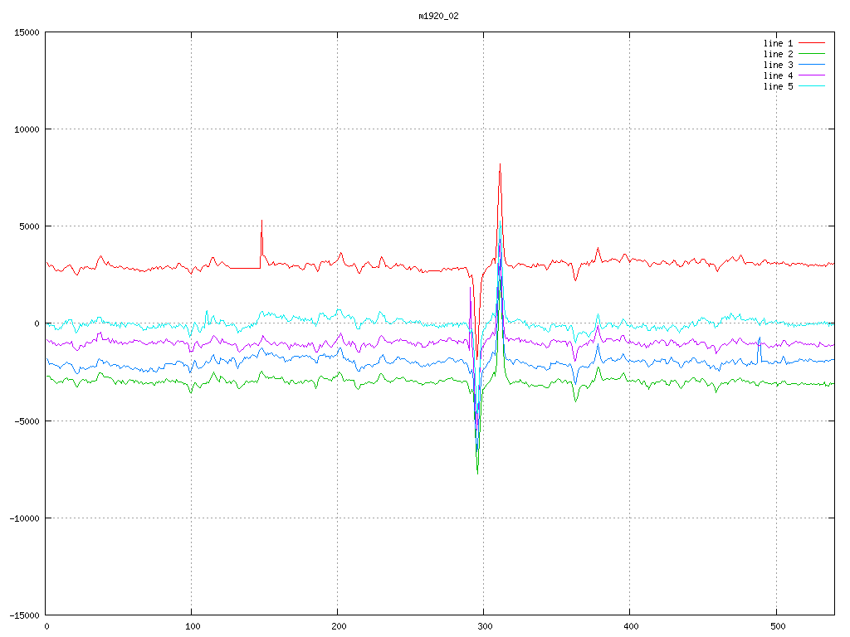Click the x-axis label 100
This screenshot has width=850, height=637.
coord(193,627)
